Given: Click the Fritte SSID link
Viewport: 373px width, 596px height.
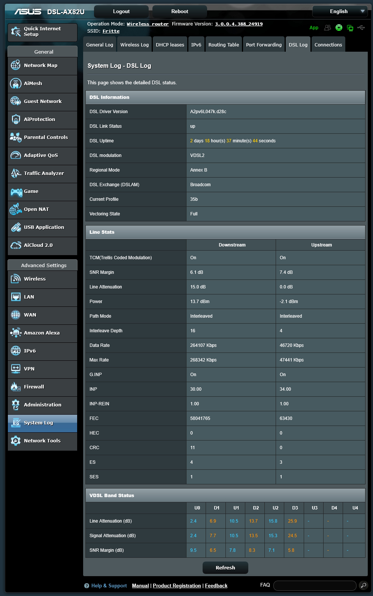Looking at the screenshot, I should [x=111, y=31].
